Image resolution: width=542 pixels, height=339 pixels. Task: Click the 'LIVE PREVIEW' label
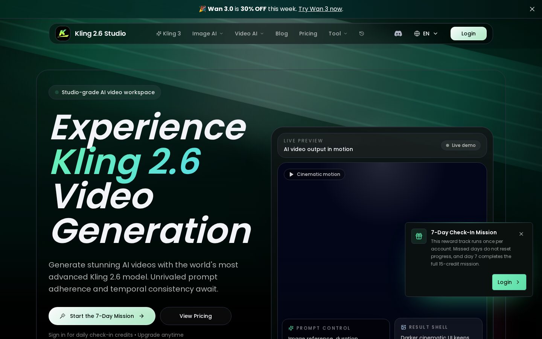(303, 141)
